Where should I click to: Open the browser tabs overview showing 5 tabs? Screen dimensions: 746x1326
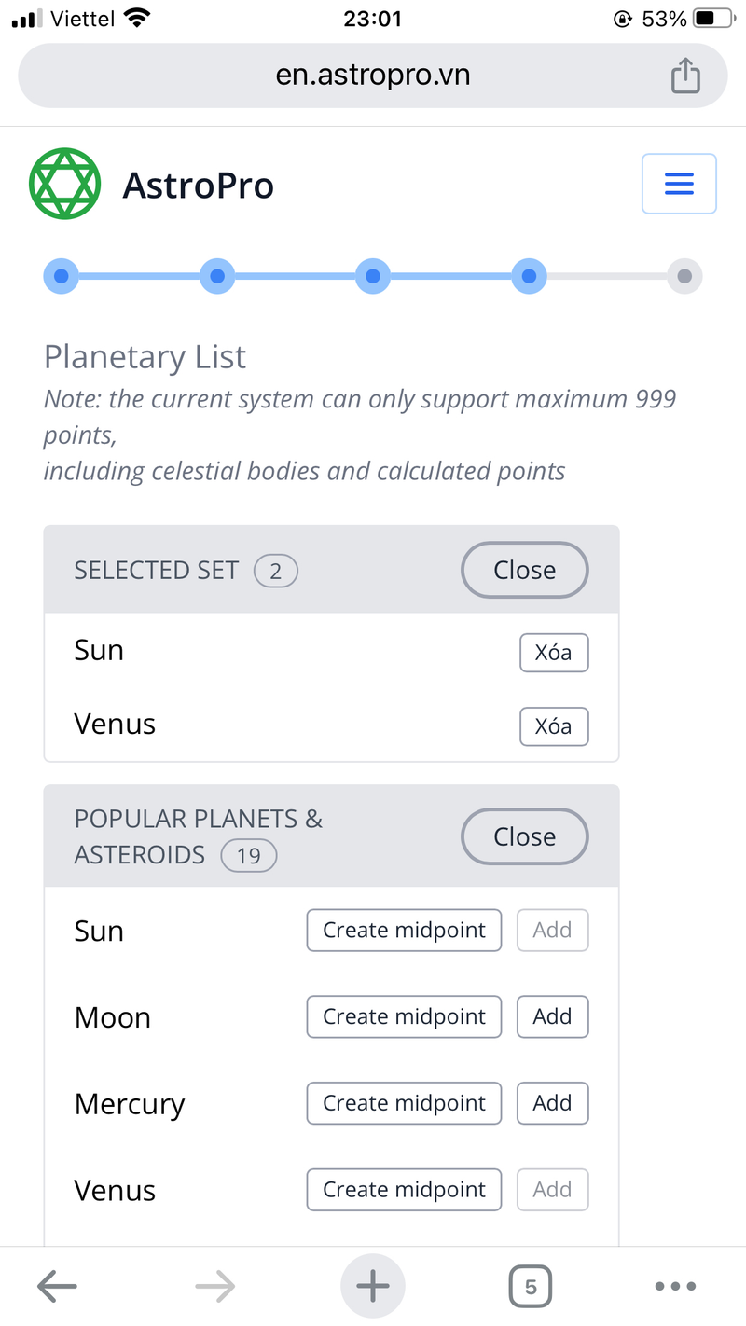(x=530, y=1285)
